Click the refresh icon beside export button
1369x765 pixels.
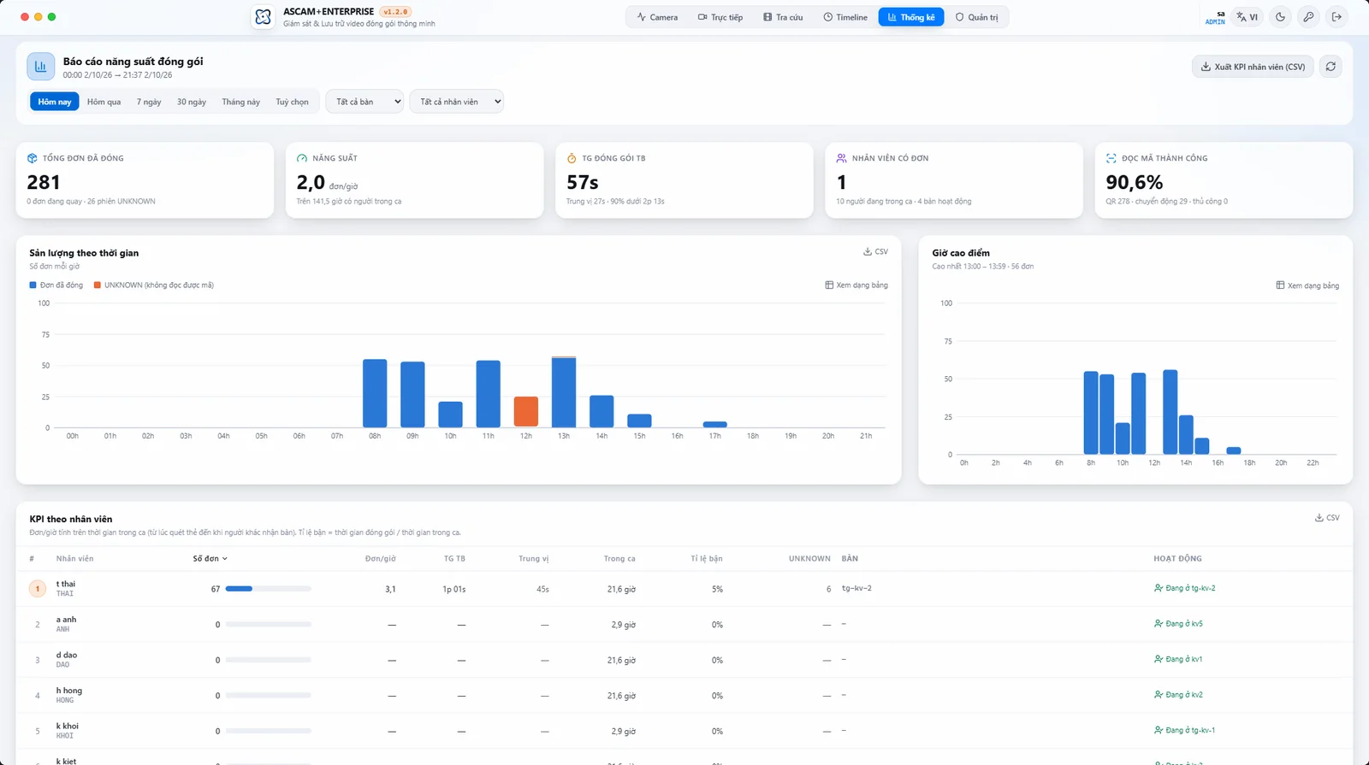point(1330,67)
